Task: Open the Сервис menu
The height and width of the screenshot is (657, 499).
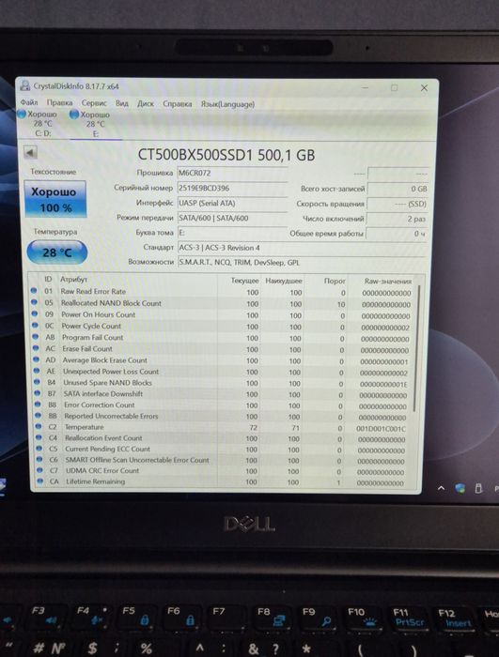Action: click(94, 103)
